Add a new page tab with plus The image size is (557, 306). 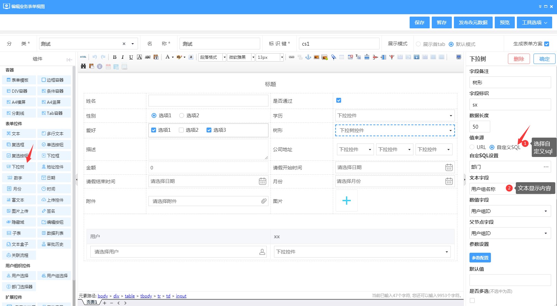click(104, 303)
